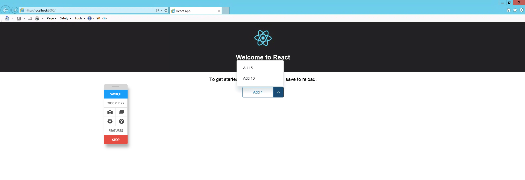The width and height of the screenshot is (525, 180).
Task: Click the browser Home icon at top right
Action: 509,10
